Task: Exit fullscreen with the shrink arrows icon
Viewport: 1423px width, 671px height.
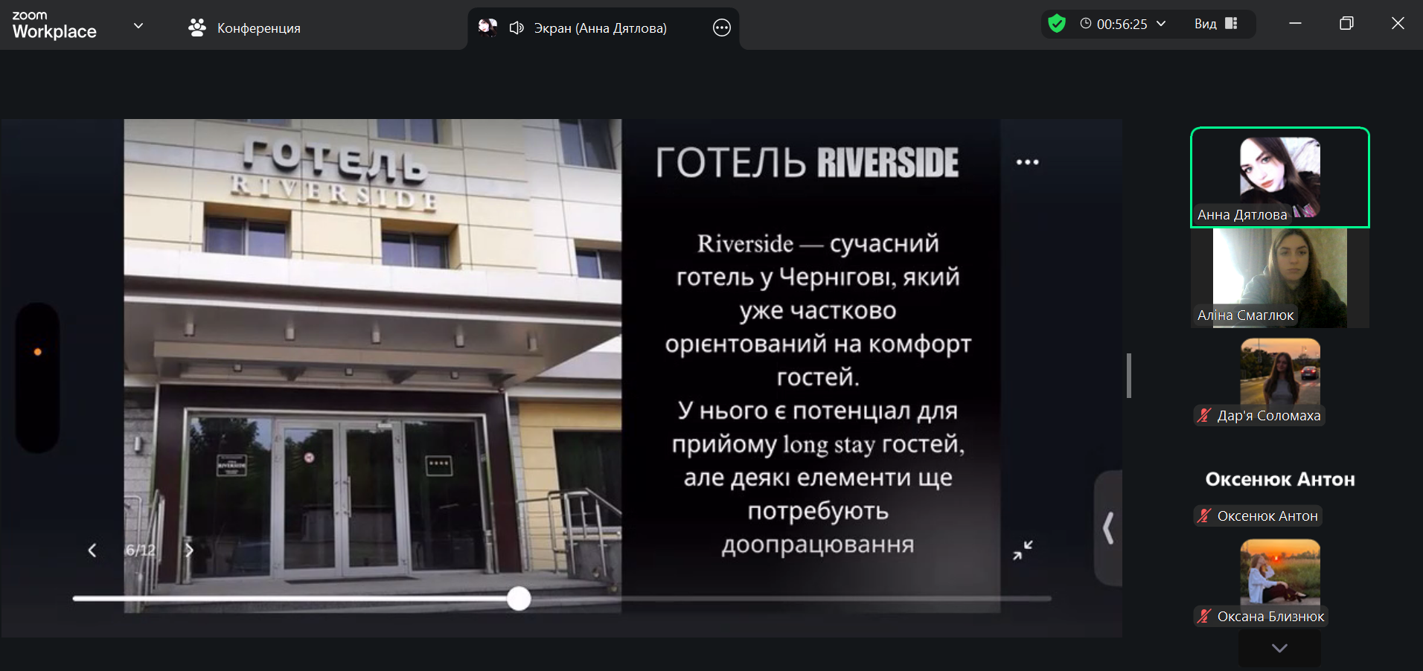Action: click(1023, 550)
